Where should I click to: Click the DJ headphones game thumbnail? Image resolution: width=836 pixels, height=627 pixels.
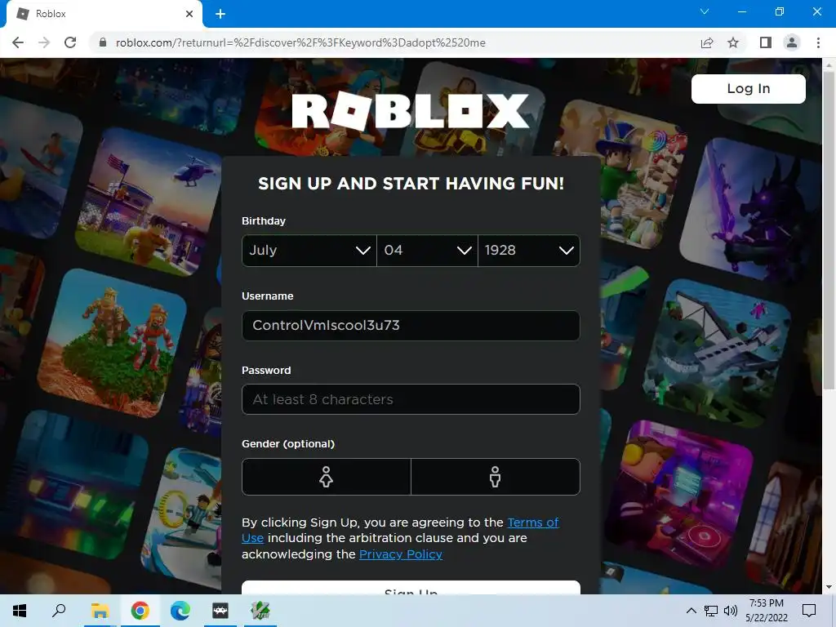click(x=678, y=496)
